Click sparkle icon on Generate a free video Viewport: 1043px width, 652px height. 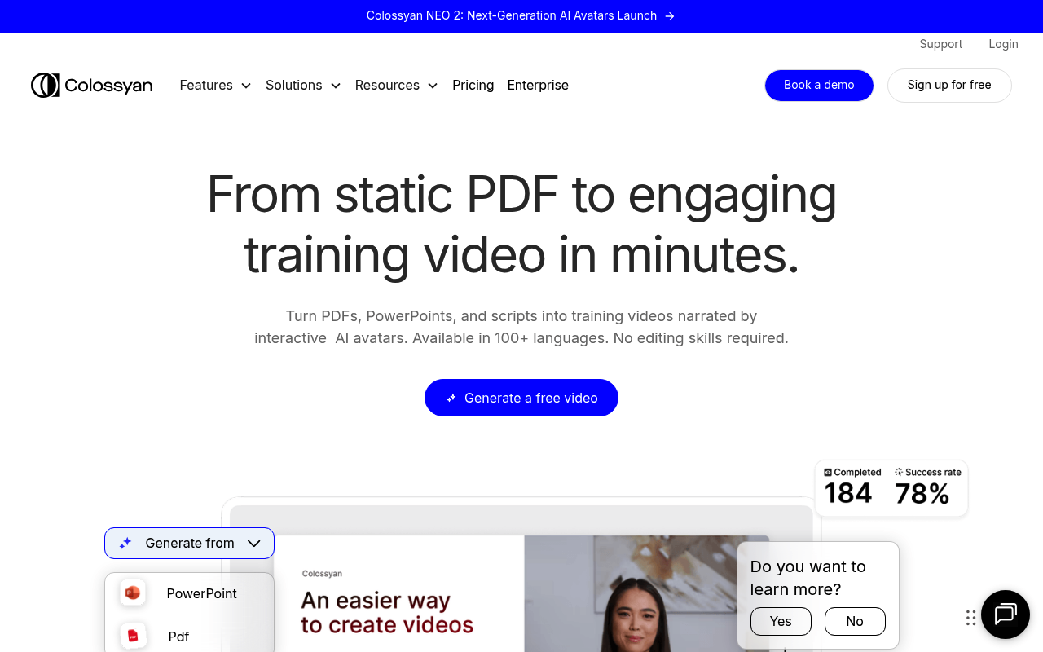pyautogui.click(x=451, y=398)
